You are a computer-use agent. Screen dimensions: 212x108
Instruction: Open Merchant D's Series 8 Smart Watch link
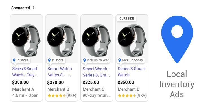(x=132, y=72)
